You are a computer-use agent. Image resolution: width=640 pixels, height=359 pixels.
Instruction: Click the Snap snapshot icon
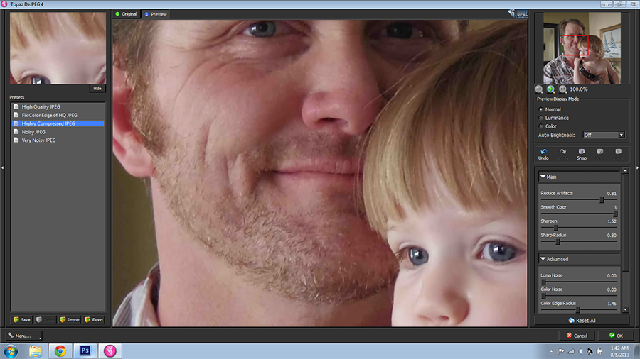(581, 151)
